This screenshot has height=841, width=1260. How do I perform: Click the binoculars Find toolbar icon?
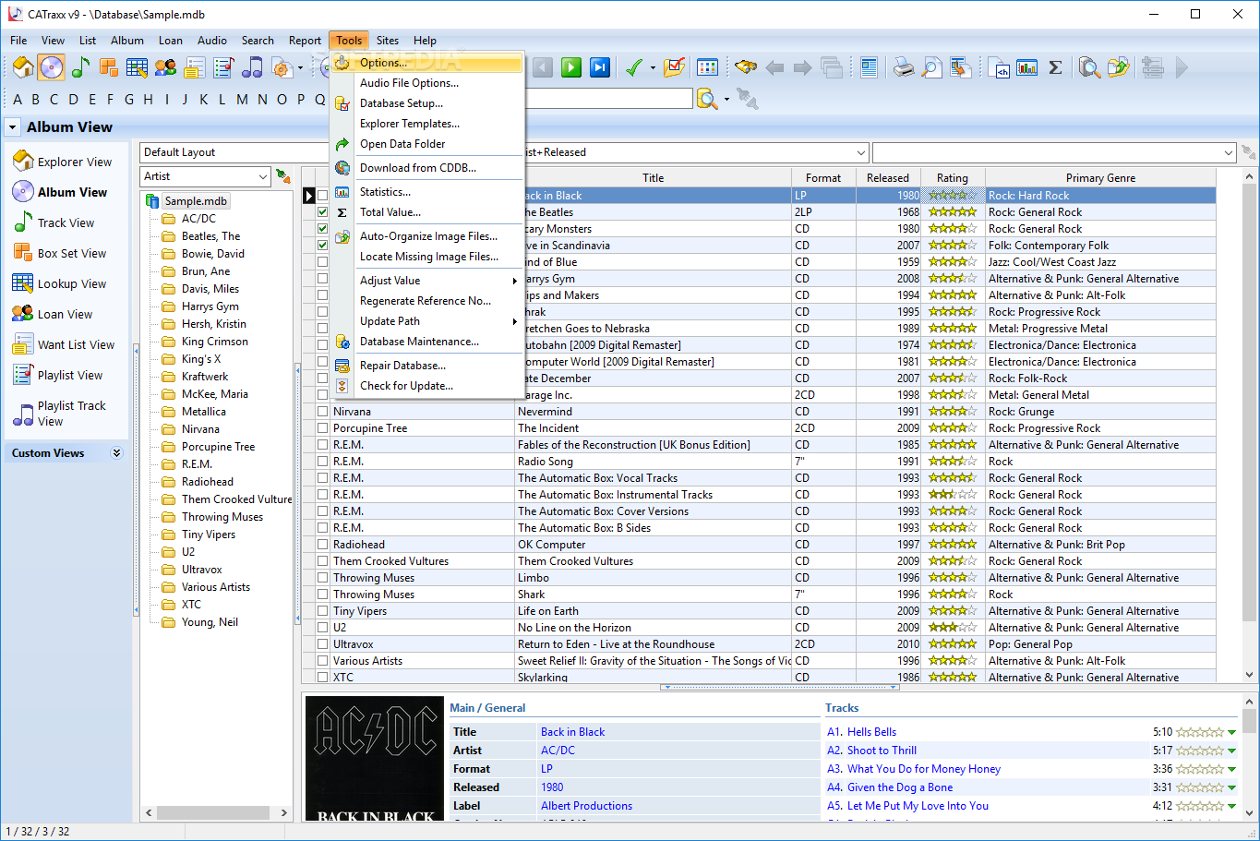click(x=746, y=67)
